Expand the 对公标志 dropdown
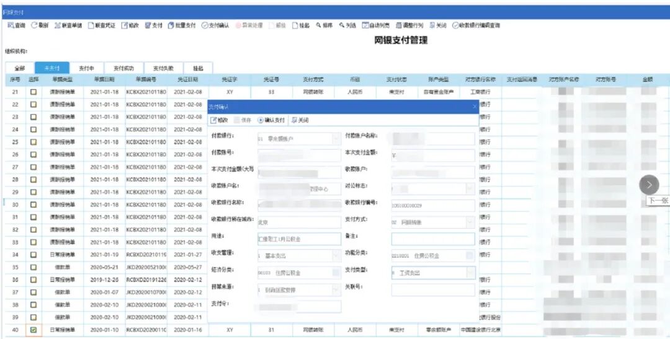The image size is (670, 339). [x=470, y=189]
